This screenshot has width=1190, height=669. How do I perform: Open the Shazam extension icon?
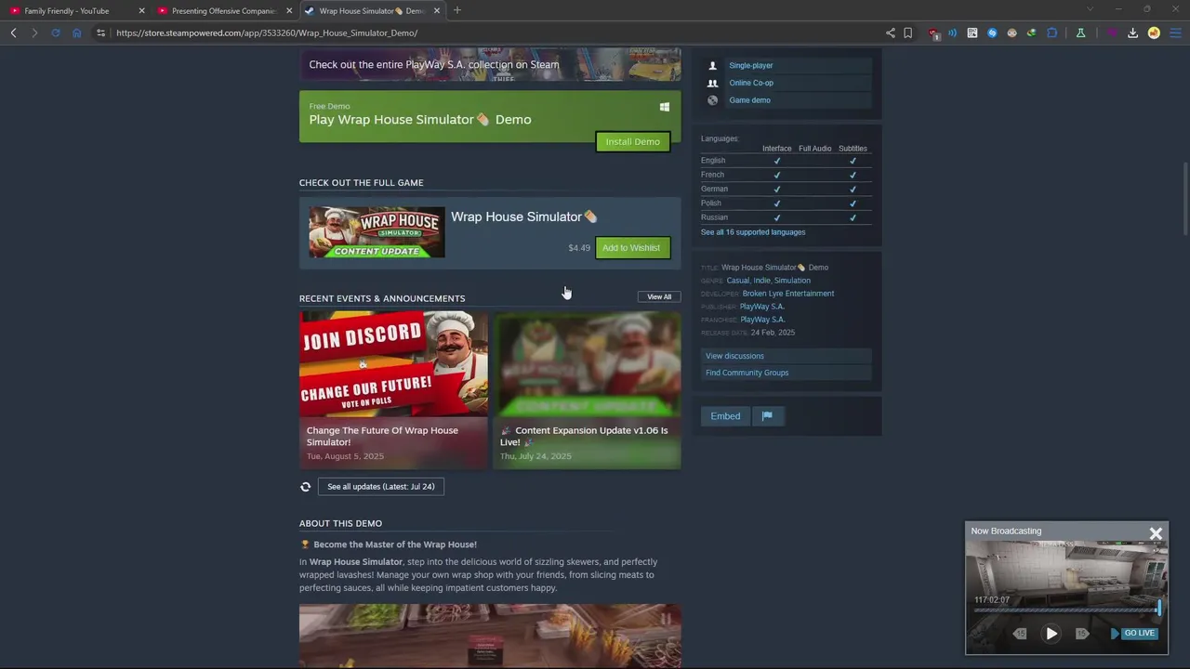pos(992,33)
